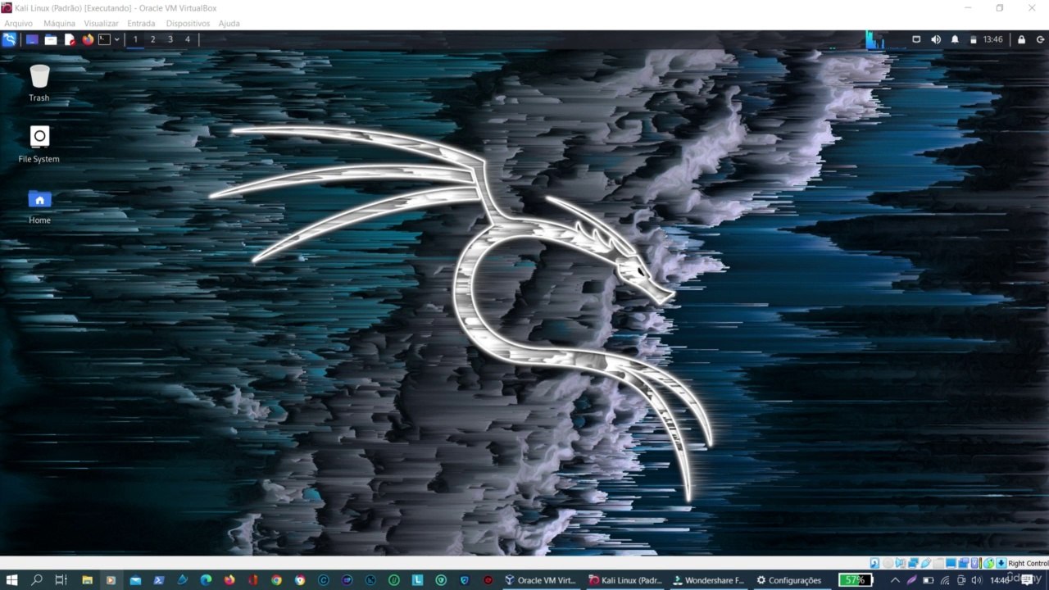1049x590 pixels.
Task: Open Windows volume control in the tray
Action: coord(976,580)
